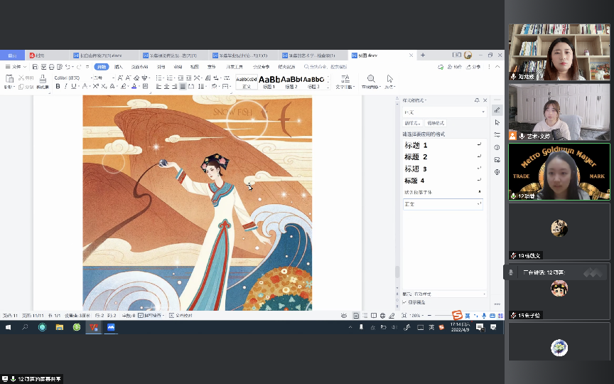Image resolution: width=614 pixels, height=384 pixels.
Task: Click the increase indent icon
Action: click(x=189, y=78)
